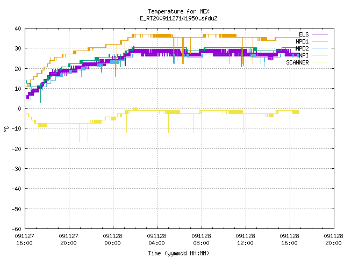Click the x-axis tick '091128 16:00'

click(x=289, y=240)
